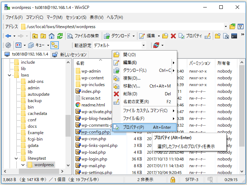This screenshot has height=185, width=247.
Task: Open the マーク(M) menu
Action: (54, 17)
